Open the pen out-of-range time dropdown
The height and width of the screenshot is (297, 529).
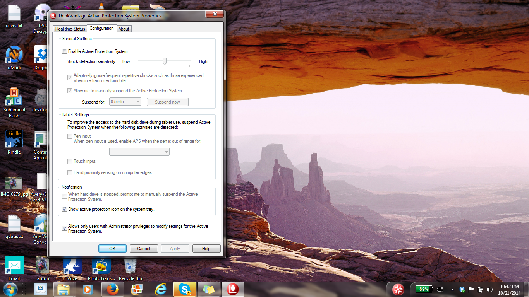[167, 152]
